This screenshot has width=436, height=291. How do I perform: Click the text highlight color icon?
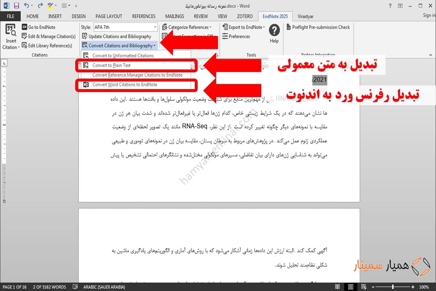(50, 6)
